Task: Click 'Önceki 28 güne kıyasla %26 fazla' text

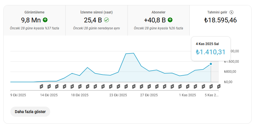Action: 159,28
